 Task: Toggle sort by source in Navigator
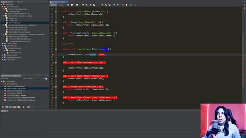(x=32, y=107)
